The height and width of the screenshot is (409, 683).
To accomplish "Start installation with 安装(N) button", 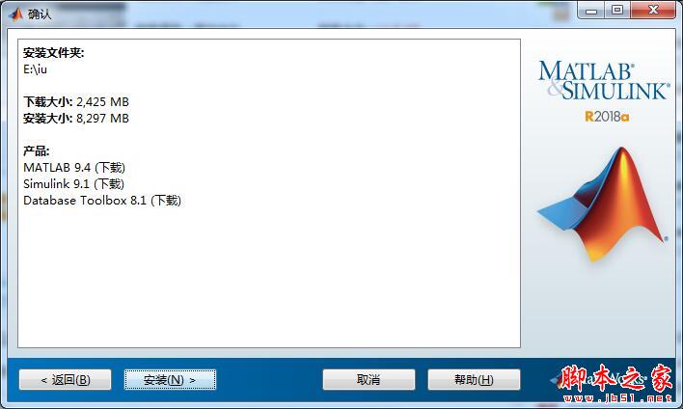I will click(x=170, y=380).
